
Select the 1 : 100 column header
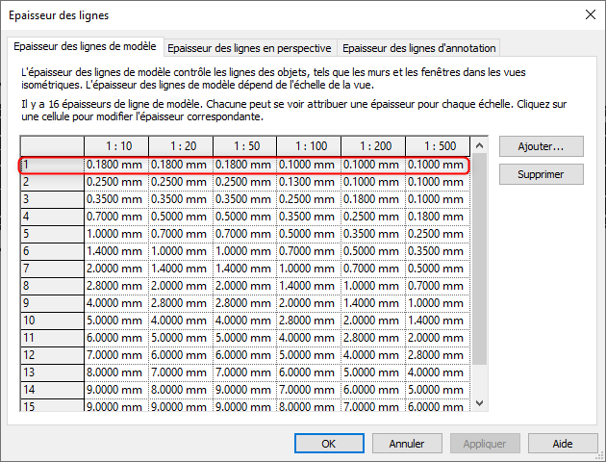click(x=309, y=144)
